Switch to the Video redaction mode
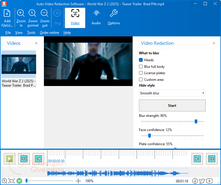 click(x=75, y=18)
